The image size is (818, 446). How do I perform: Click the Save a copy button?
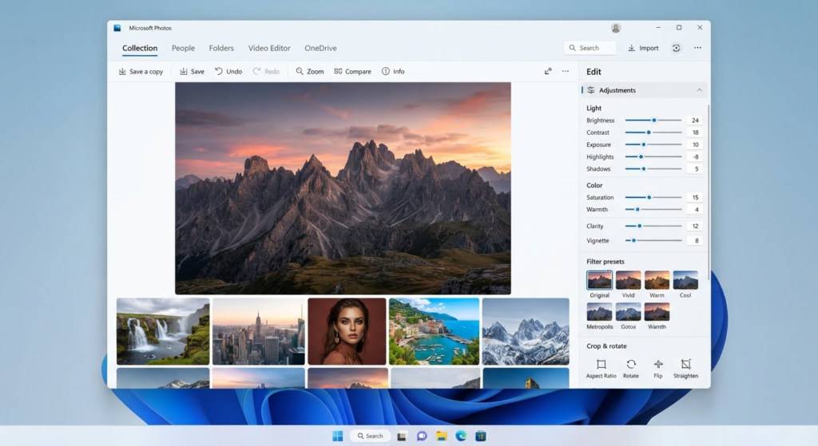point(141,71)
